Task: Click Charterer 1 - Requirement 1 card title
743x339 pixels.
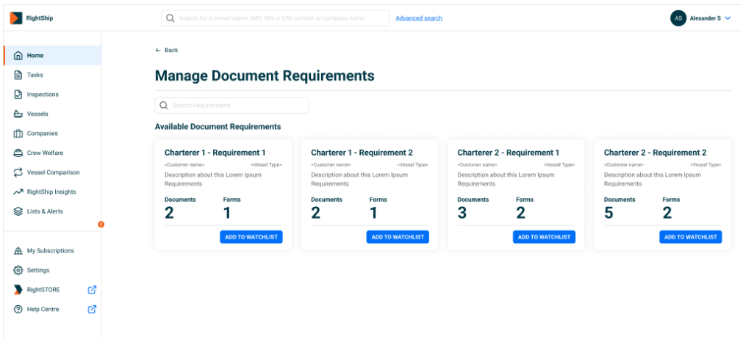Action: 215,153
